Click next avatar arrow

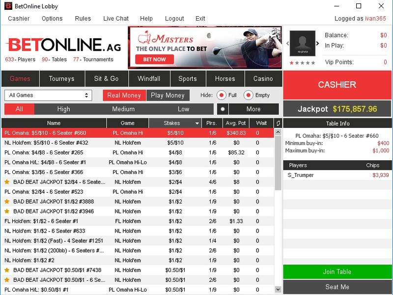click(x=317, y=43)
